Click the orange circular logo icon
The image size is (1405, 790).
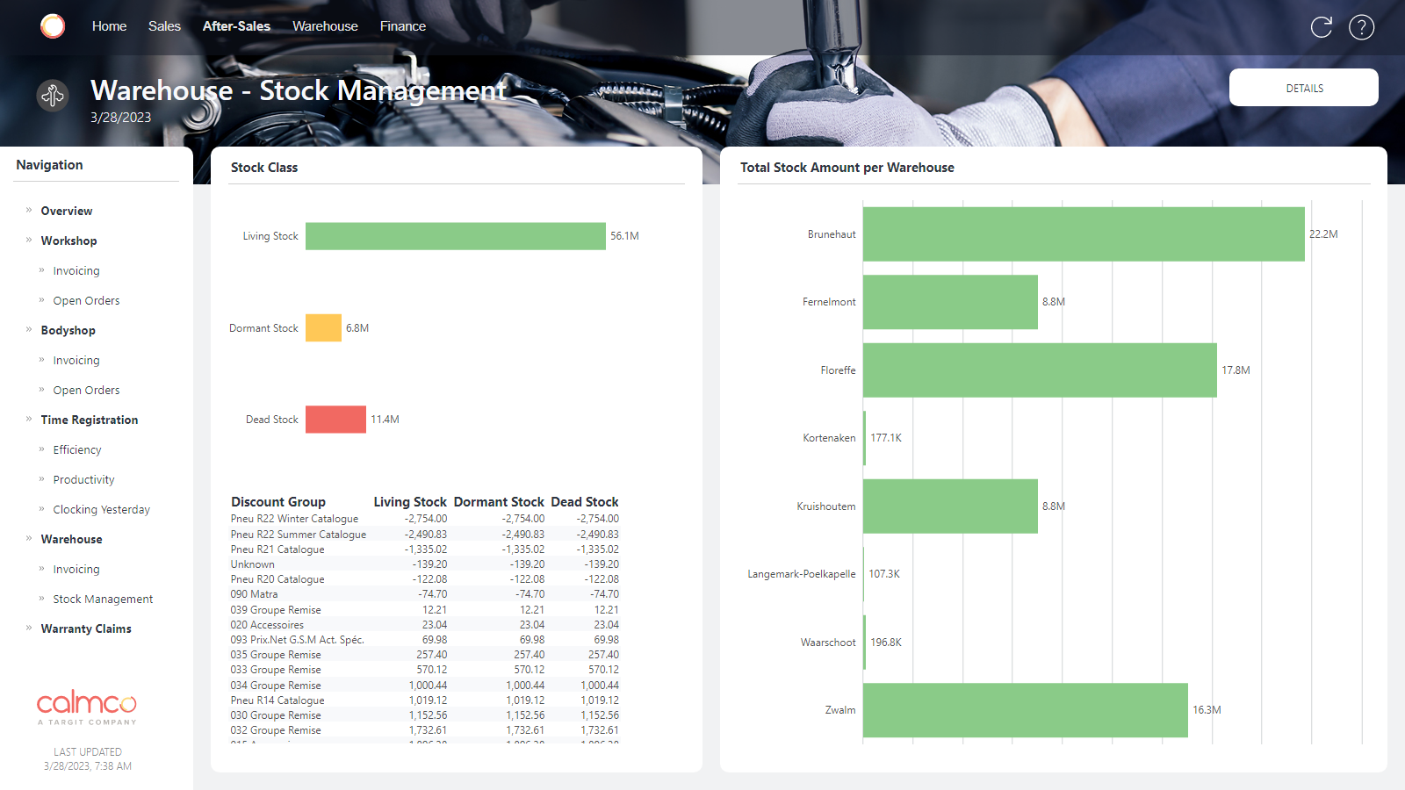point(53,26)
